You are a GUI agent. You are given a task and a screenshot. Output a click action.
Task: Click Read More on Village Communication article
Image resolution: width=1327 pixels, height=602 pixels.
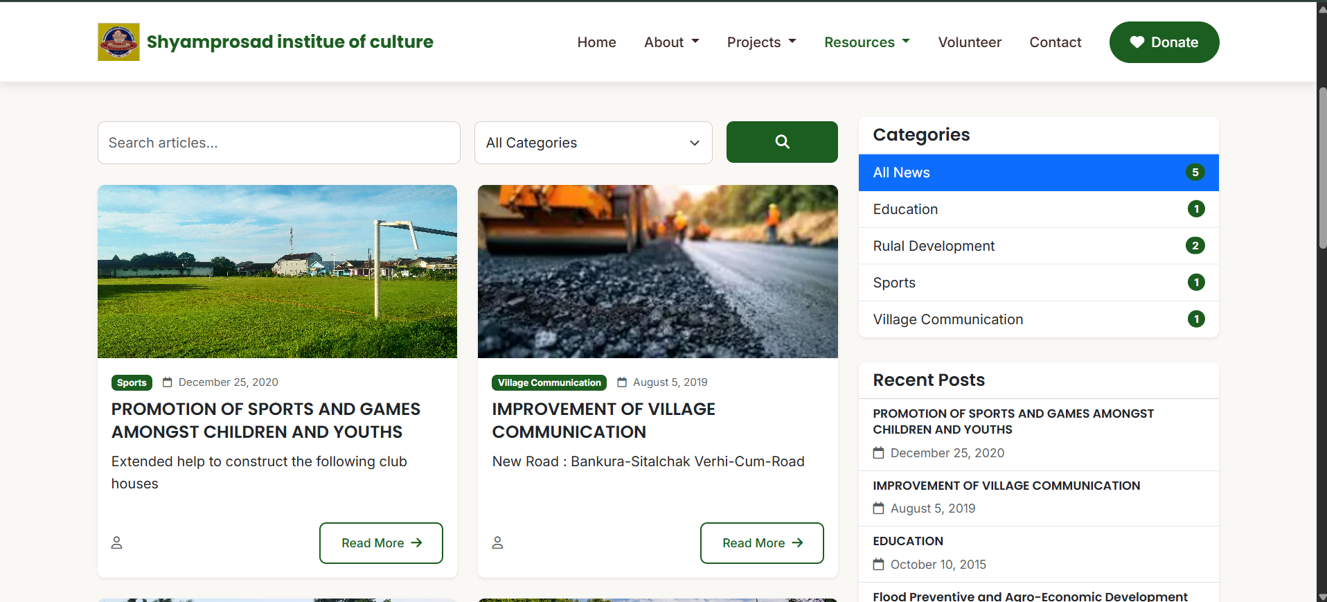click(762, 543)
